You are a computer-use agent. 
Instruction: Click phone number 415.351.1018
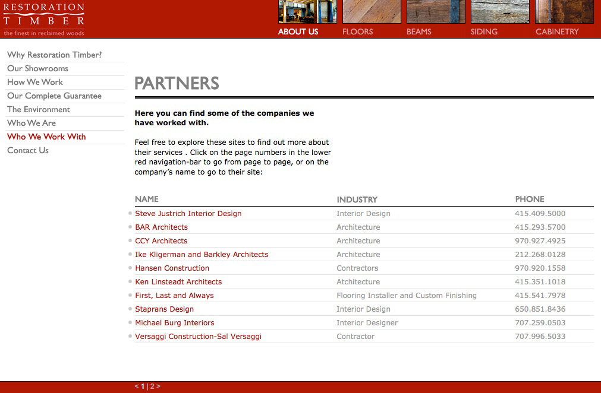tap(540, 281)
